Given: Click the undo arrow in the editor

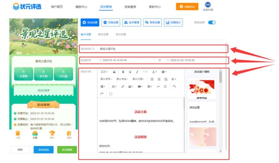Looking at the screenshot, I should (x=174, y=86).
